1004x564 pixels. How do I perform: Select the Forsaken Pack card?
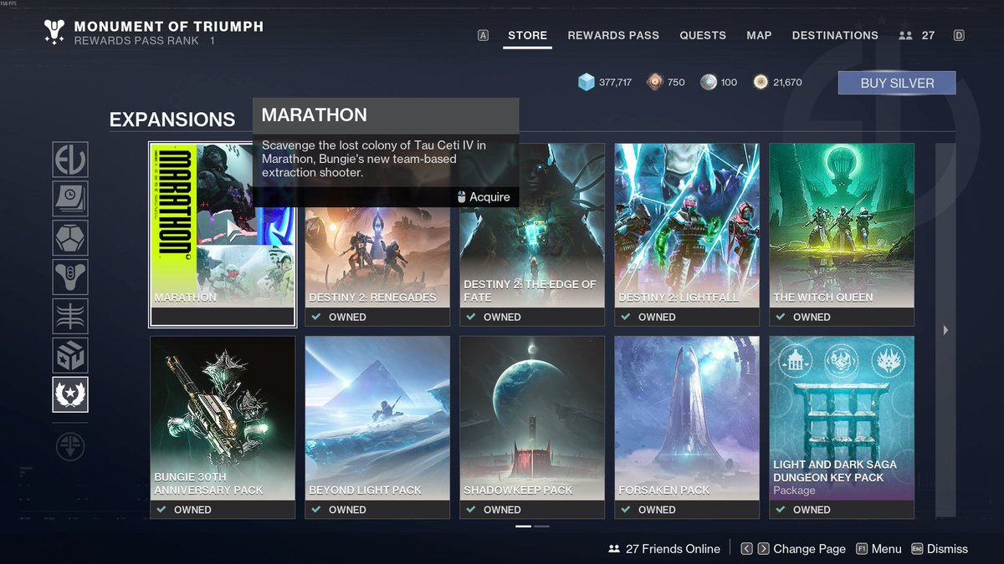click(x=687, y=427)
